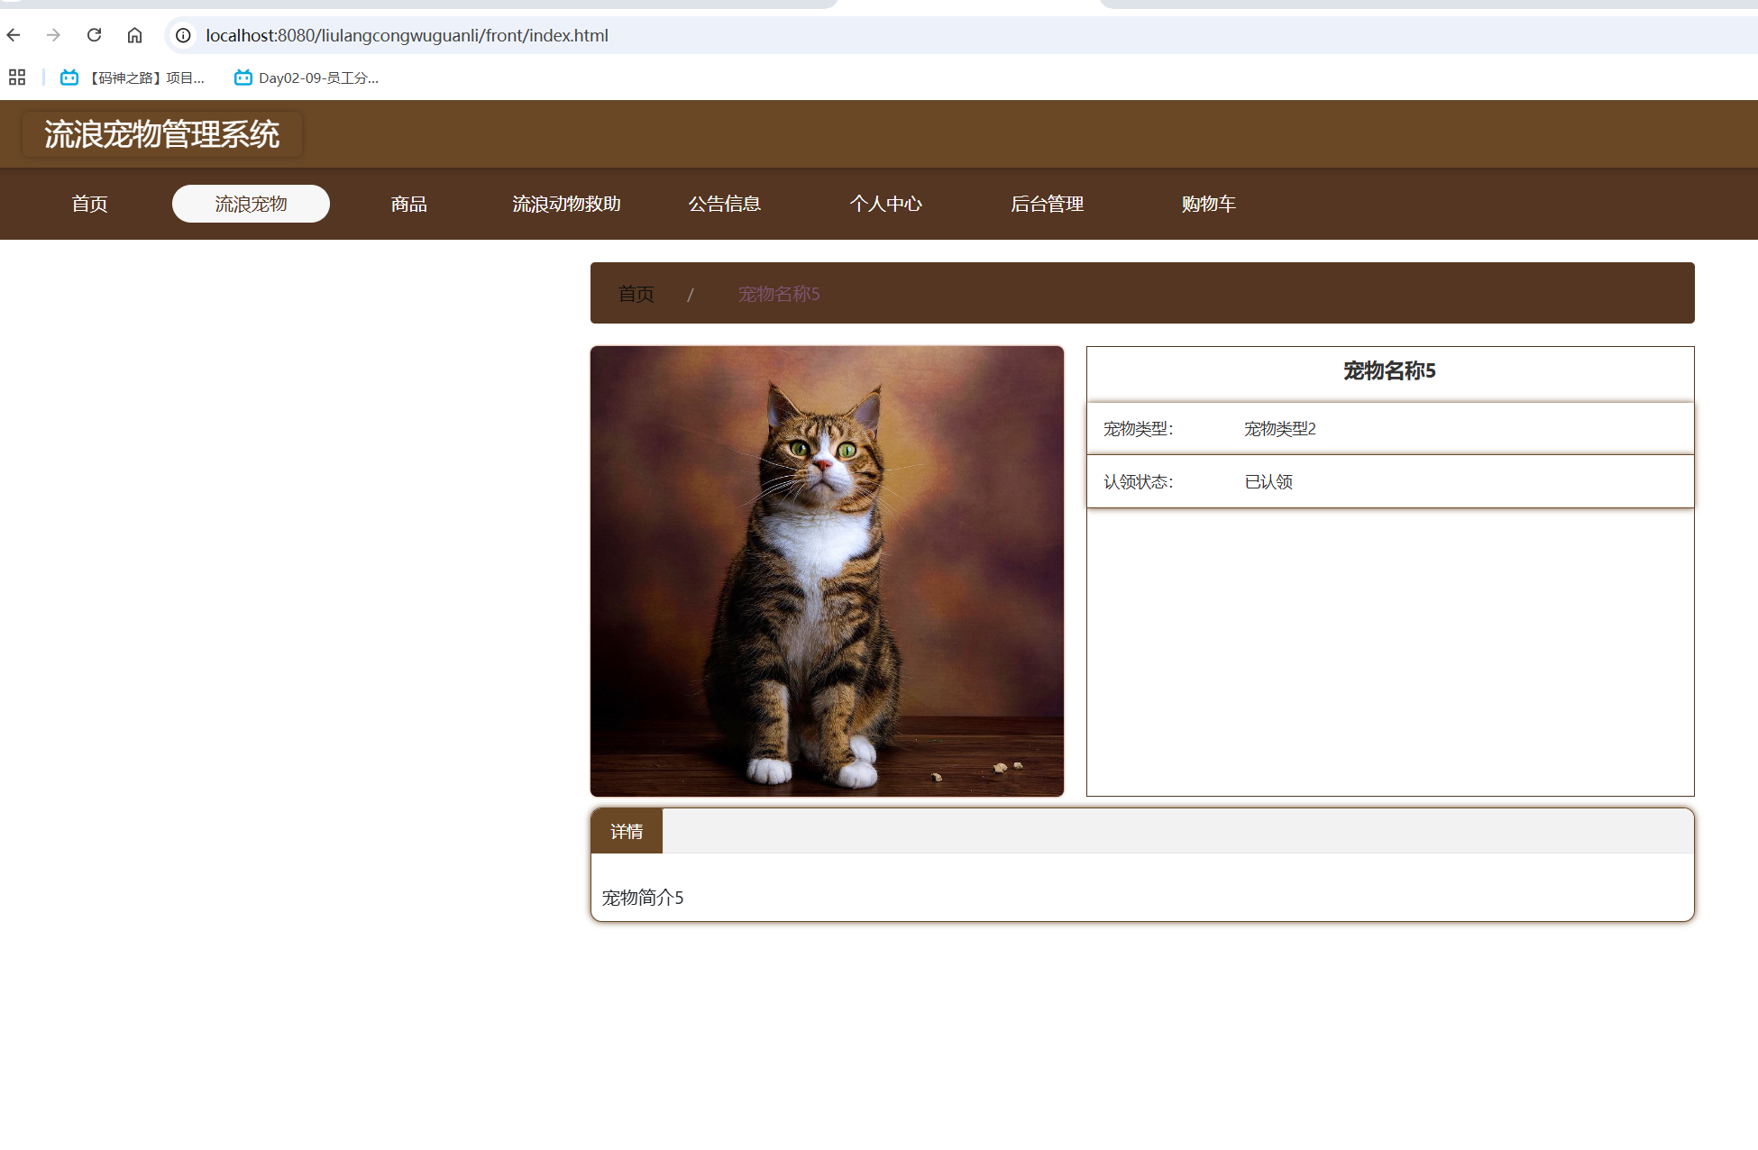This screenshot has height=1150, width=1758.
Task: Open 后台管理 navigation link
Action: coord(1047,204)
